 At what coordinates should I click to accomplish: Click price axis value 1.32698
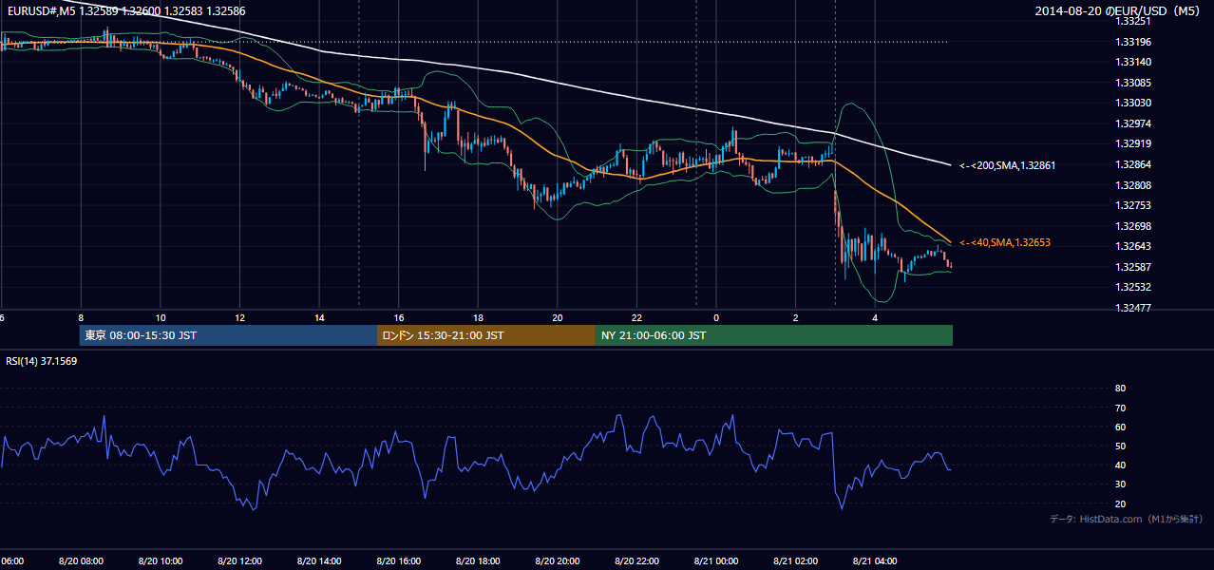[x=1132, y=226]
